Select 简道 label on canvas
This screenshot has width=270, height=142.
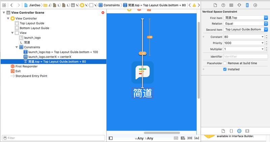pos(142,93)
